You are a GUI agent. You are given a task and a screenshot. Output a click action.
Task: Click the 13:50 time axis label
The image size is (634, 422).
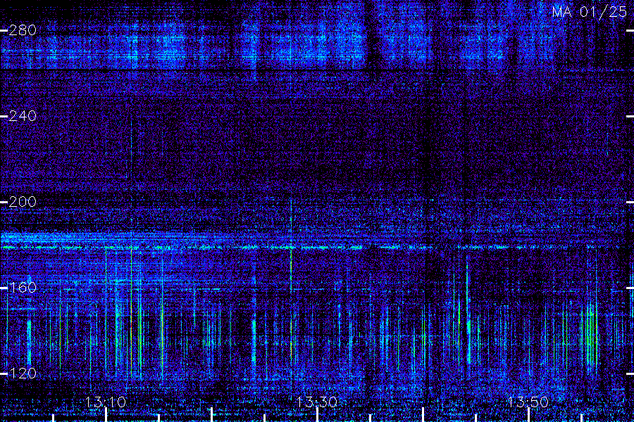(528, 402)
